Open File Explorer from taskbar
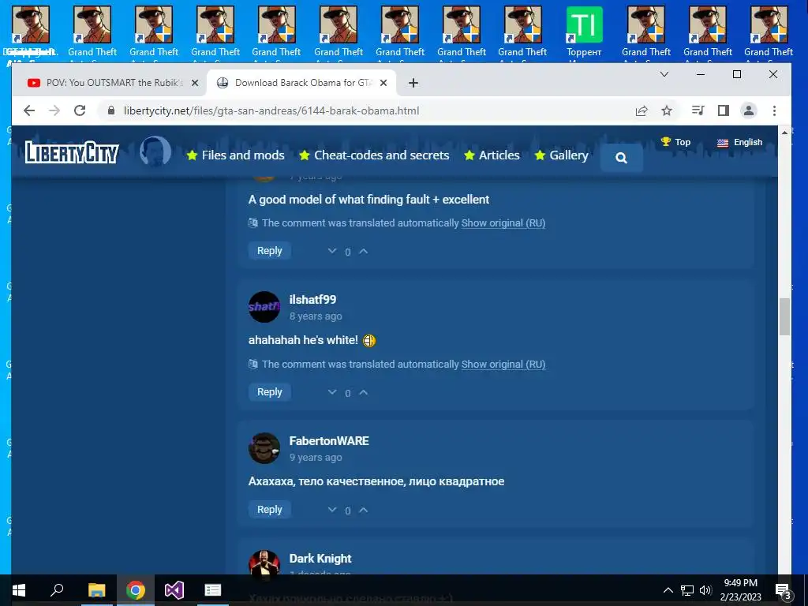 point(96,590)
